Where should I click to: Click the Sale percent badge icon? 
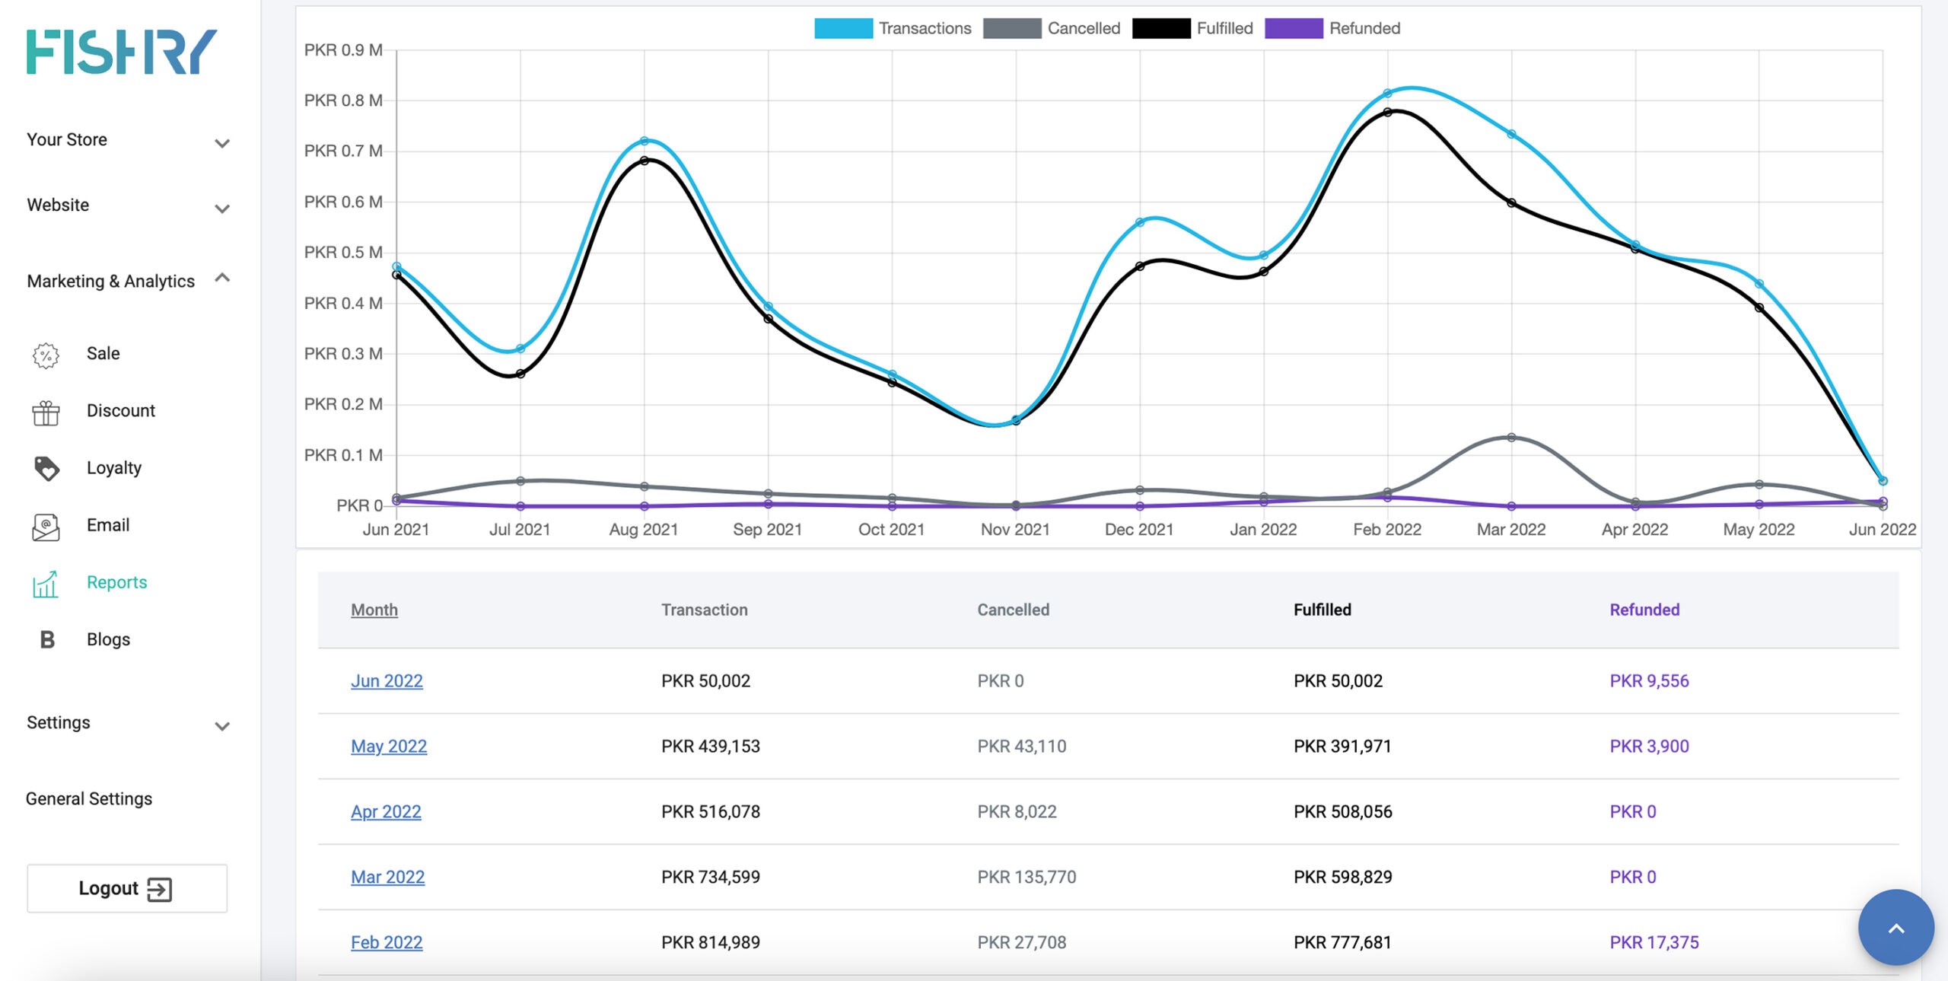click(x=46, y=355)
